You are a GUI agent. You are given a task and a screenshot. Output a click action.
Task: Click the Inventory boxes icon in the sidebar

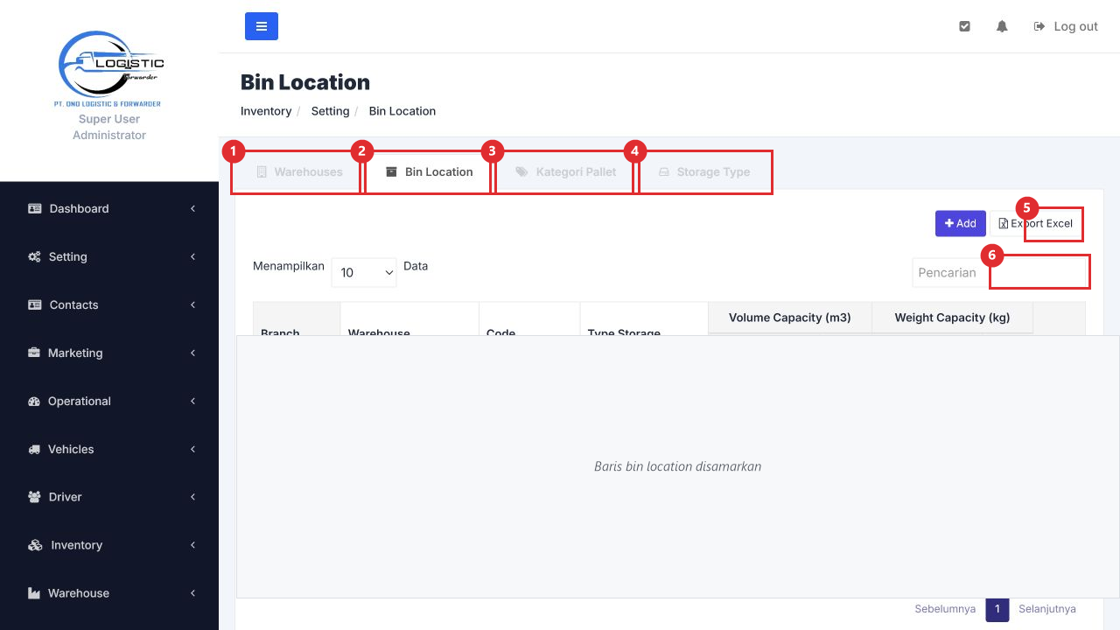point(36,545)
